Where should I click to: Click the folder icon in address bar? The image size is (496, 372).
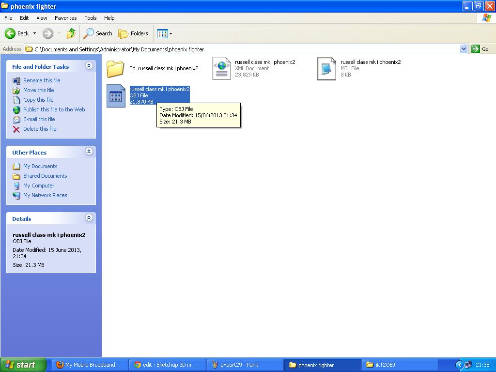(29, 49)
